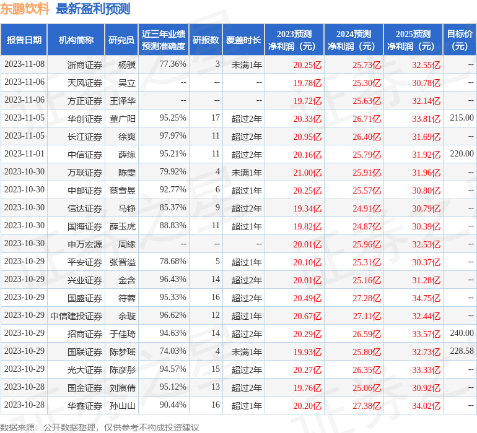Click the 2023 profit forecast 21.00亿

click(307, 173)
